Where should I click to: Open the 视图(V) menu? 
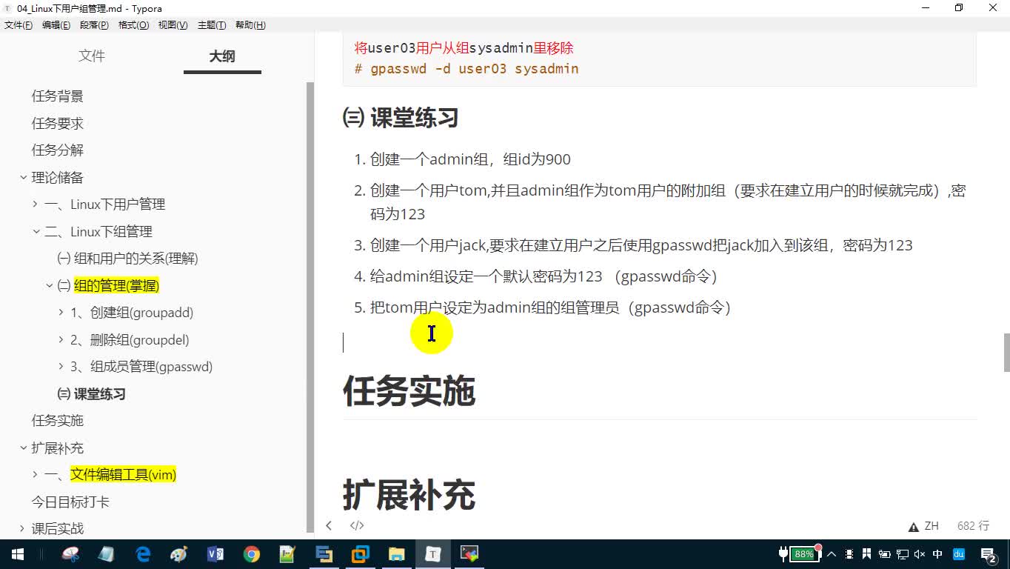coord(173,25)
